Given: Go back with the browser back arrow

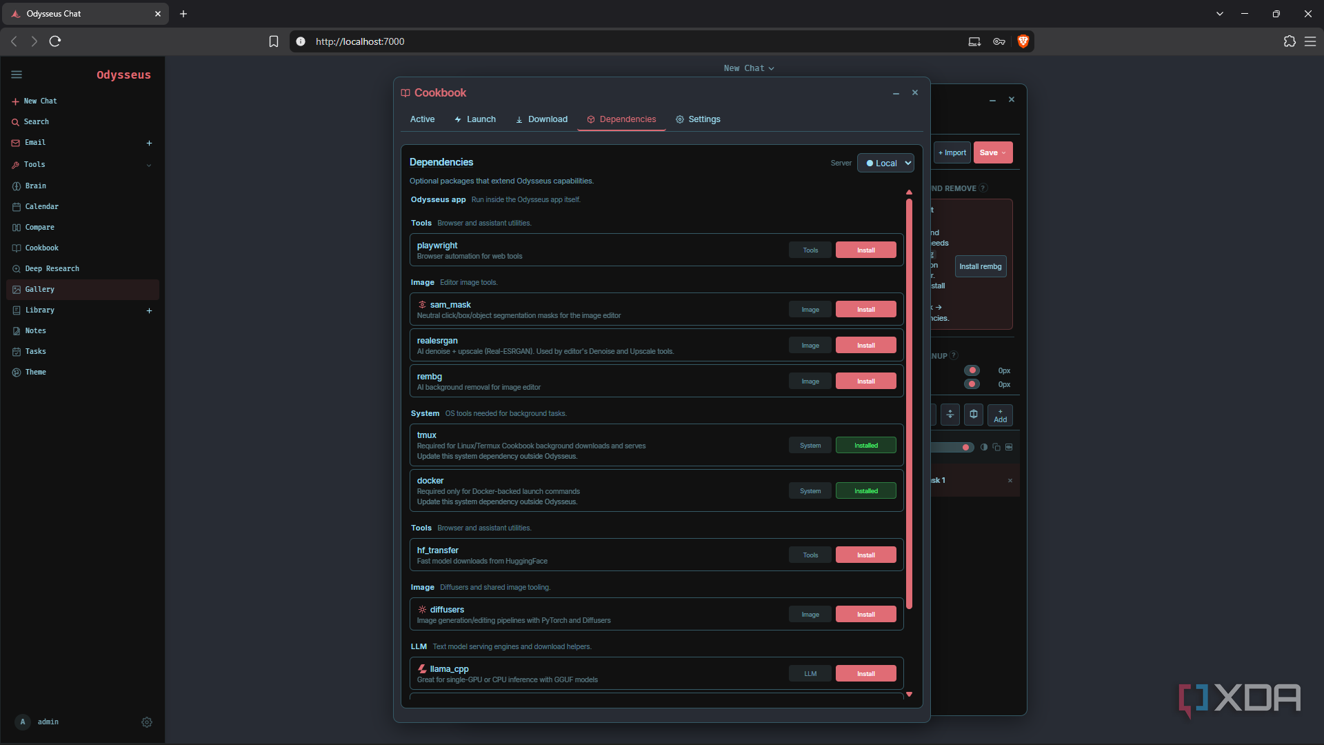Looking at the screenshot, I should (x=14, y=41).
